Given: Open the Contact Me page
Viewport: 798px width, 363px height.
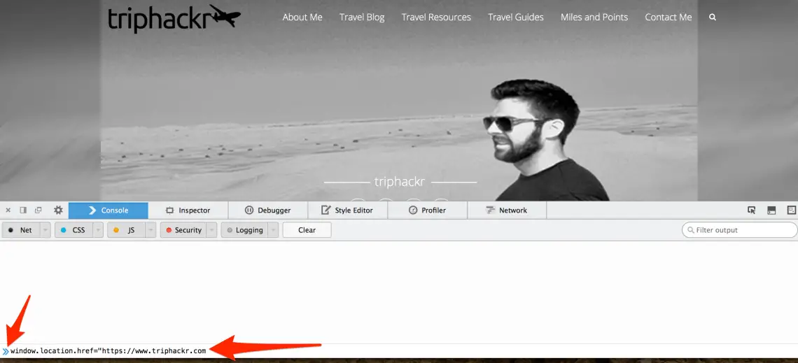Looking at the screenshot, I should [668, 17].
